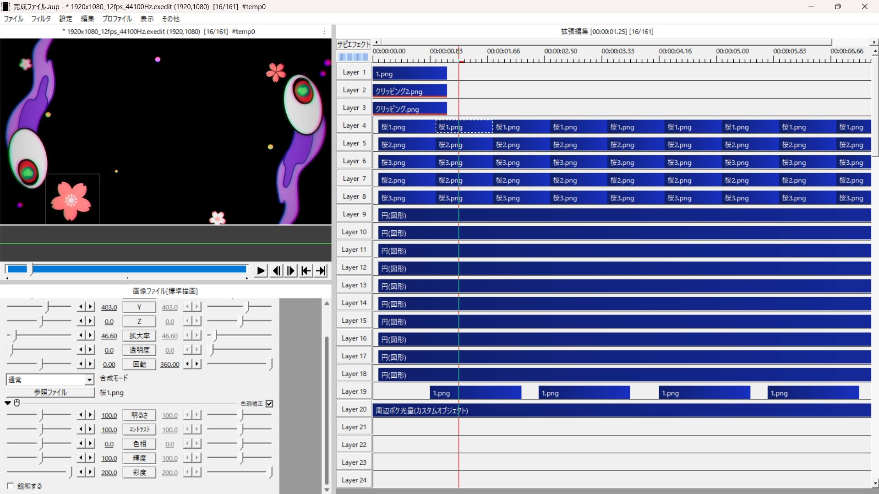
Task: Click the 参照ファイル button
Action: pos(50,392)
